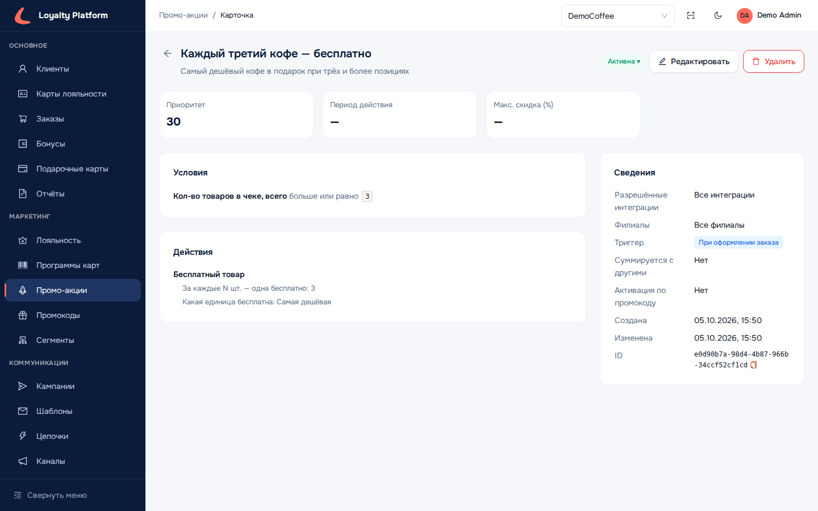Open the Заказы menu item

tap(73, 119)
